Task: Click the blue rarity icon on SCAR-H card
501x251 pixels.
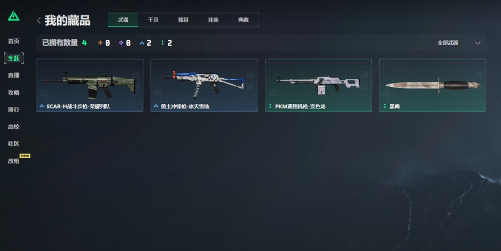Action: click(x=42, y=106)
